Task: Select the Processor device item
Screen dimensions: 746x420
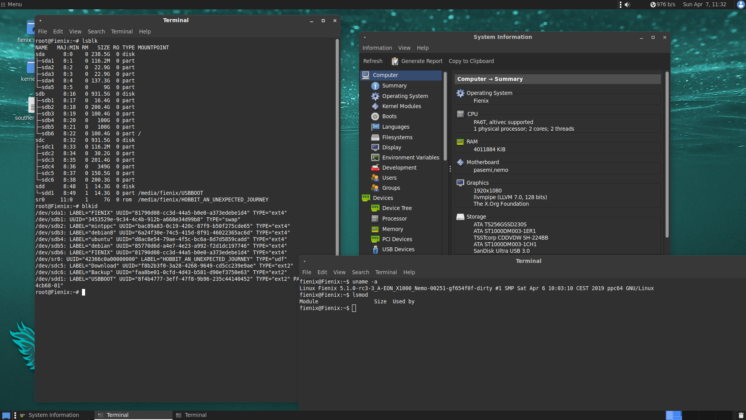Action: point(394,219)
